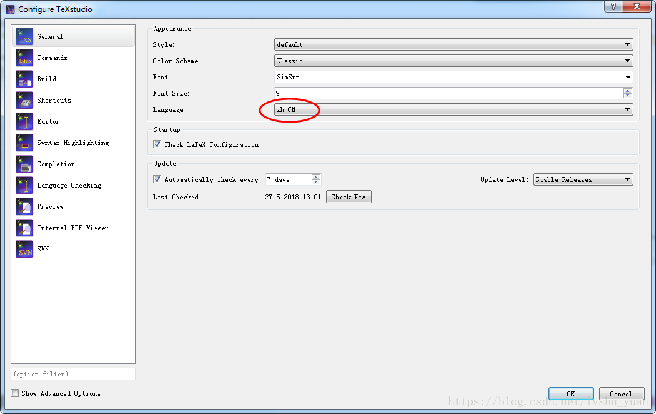Select the Preview label in sidebar
This screenshot has height=414, width=656.
(51, 206)
